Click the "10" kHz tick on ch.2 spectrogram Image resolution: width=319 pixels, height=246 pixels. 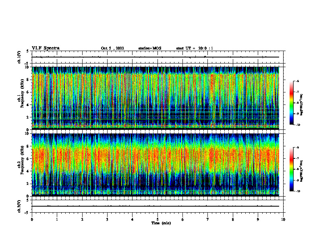28,133
